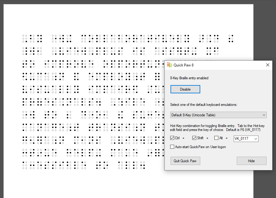Enable the Alt modifier checkbox

[216, 138]
